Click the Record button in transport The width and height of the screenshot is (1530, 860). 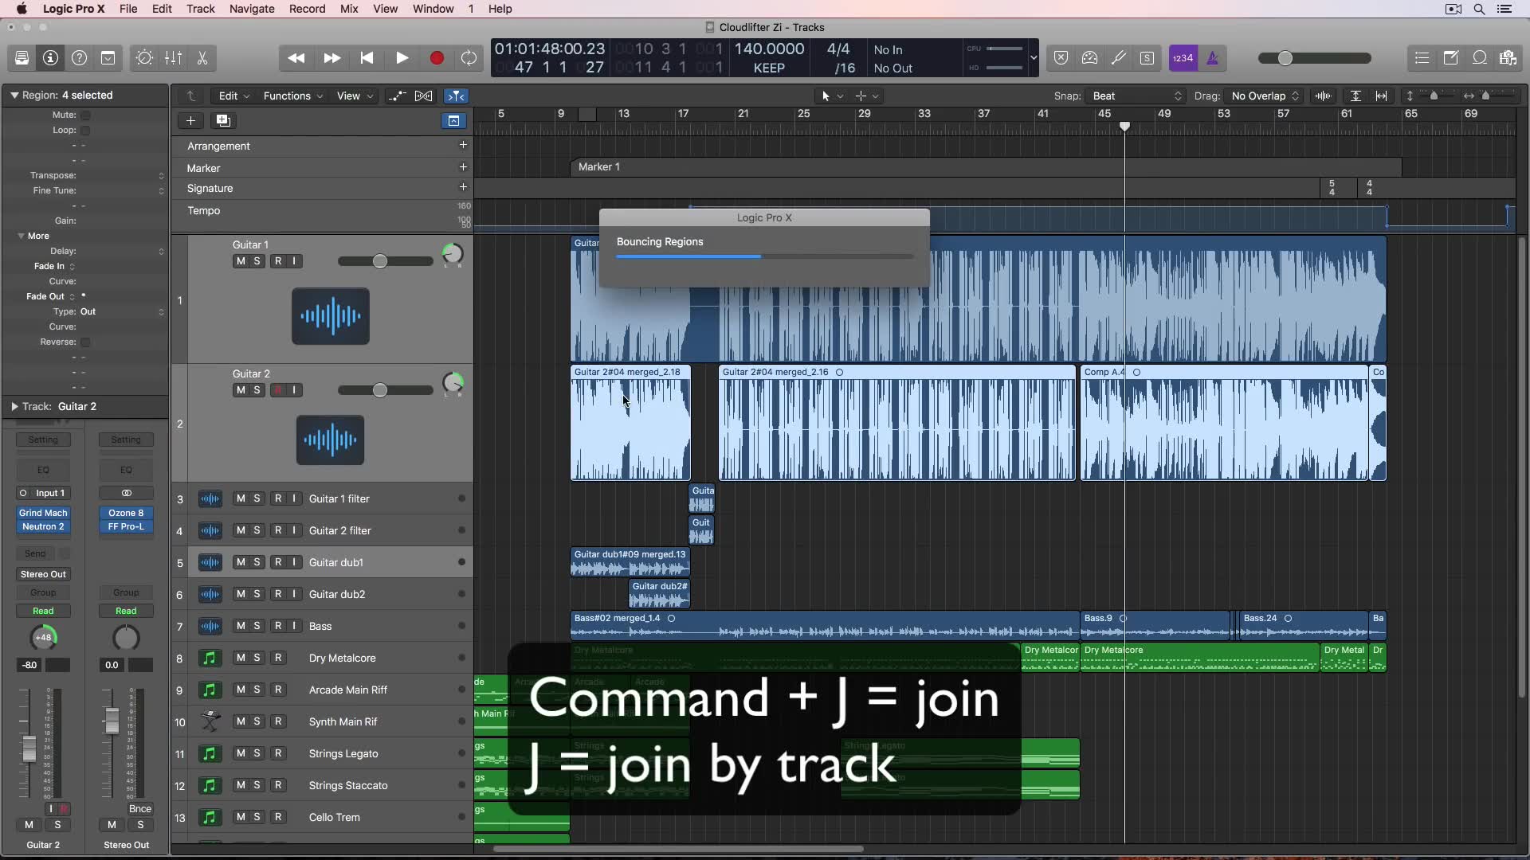pos(437,58)
